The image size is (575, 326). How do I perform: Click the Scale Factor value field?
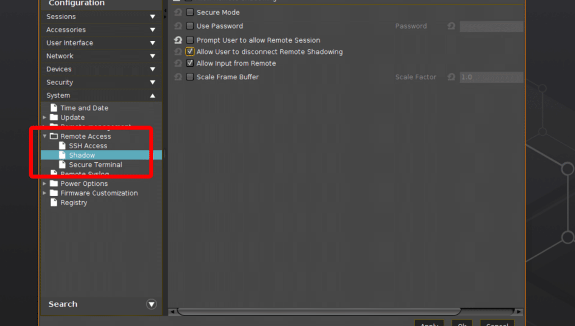(x=491, y=77)
